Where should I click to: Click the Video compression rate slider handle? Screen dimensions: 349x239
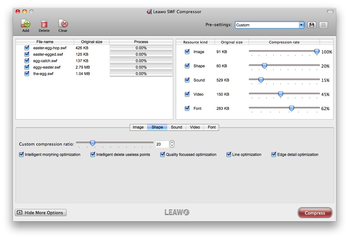pyautogui.click(x=281, y=94)
